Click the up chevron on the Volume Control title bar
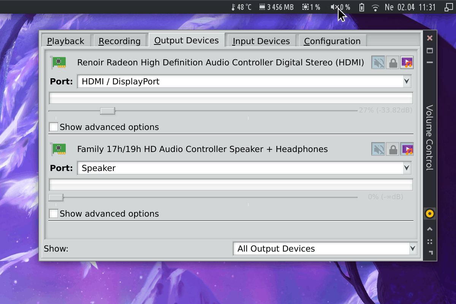456x304 pixels. point(430,229)
